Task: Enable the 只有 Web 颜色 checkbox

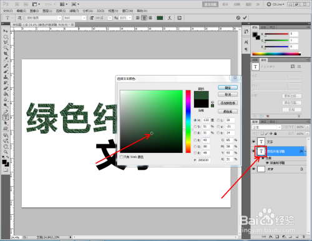Action: [x=122, y=157]
